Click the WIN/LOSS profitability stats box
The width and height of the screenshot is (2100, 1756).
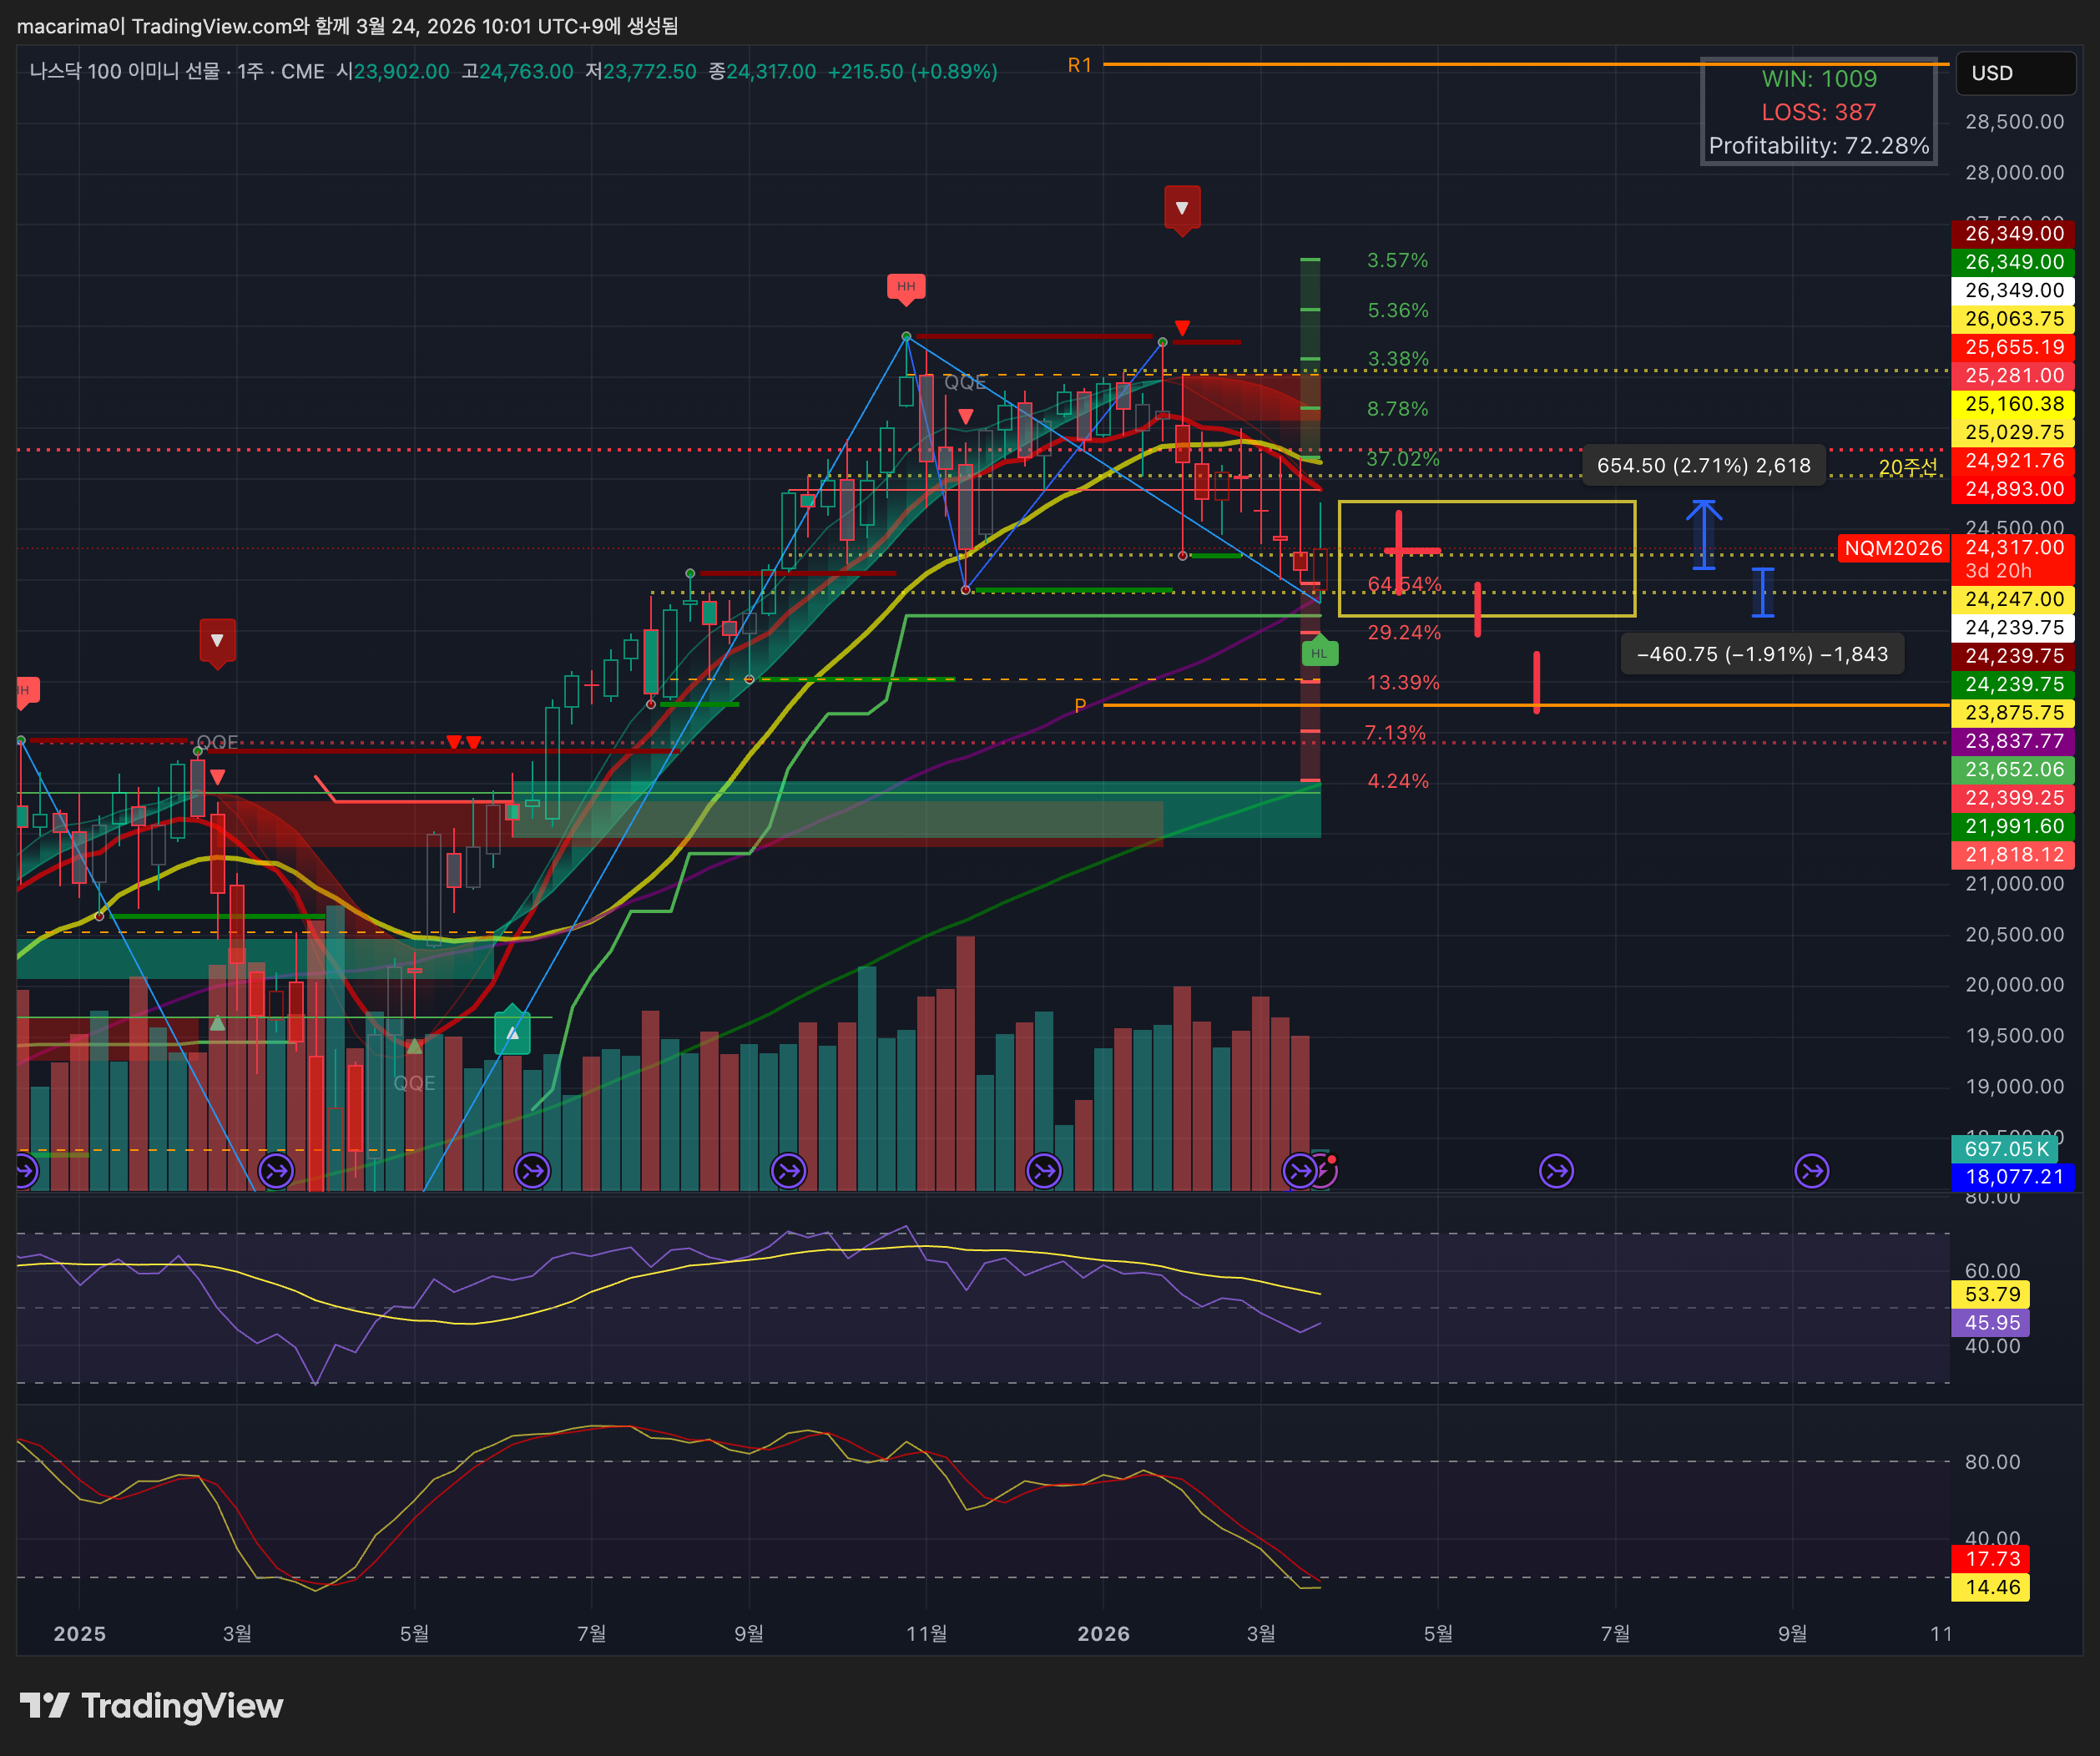pyautogui.click(x=1818, y=111)
